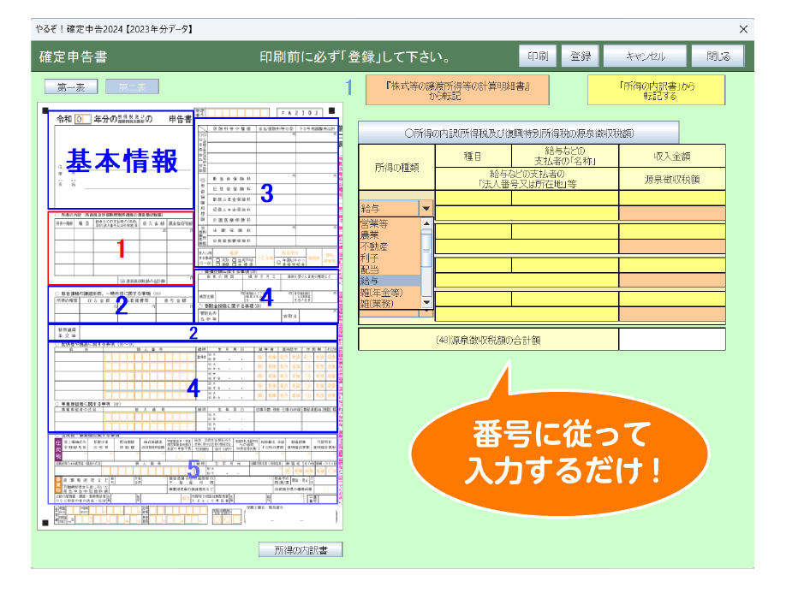The height and width of the screenshot is (599, 786).
Task: Select 不動産 in the dropdown list
Action: (390, 246)
